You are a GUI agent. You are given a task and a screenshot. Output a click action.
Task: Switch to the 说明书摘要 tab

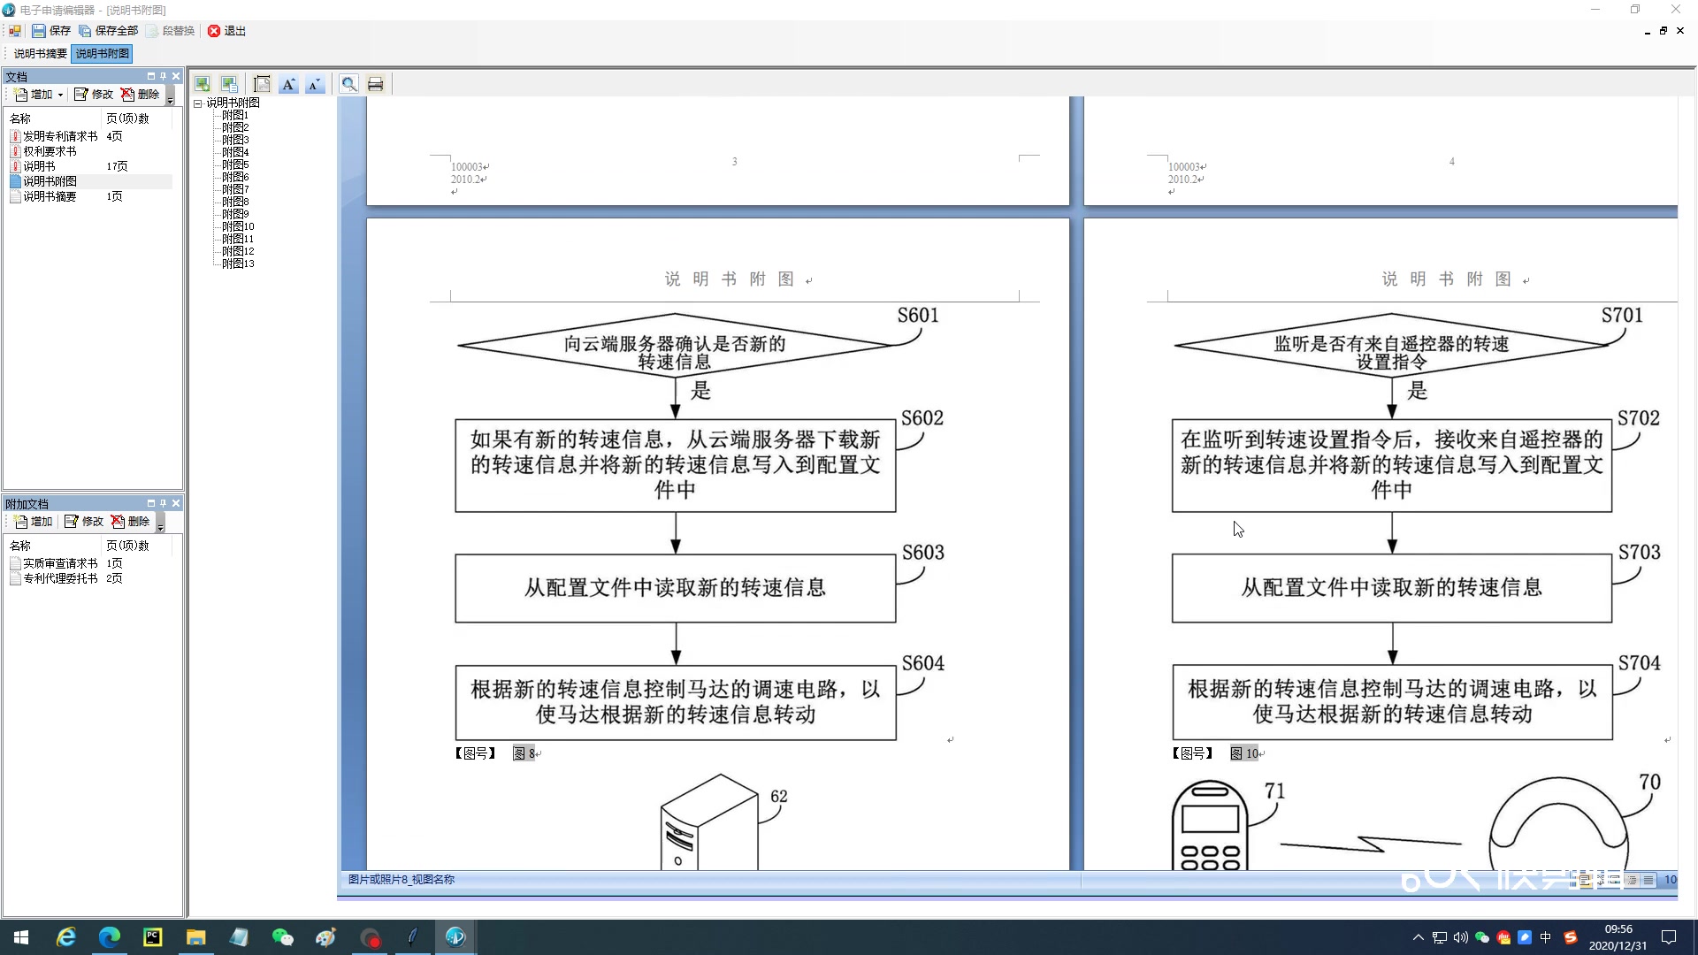(40, 54)
